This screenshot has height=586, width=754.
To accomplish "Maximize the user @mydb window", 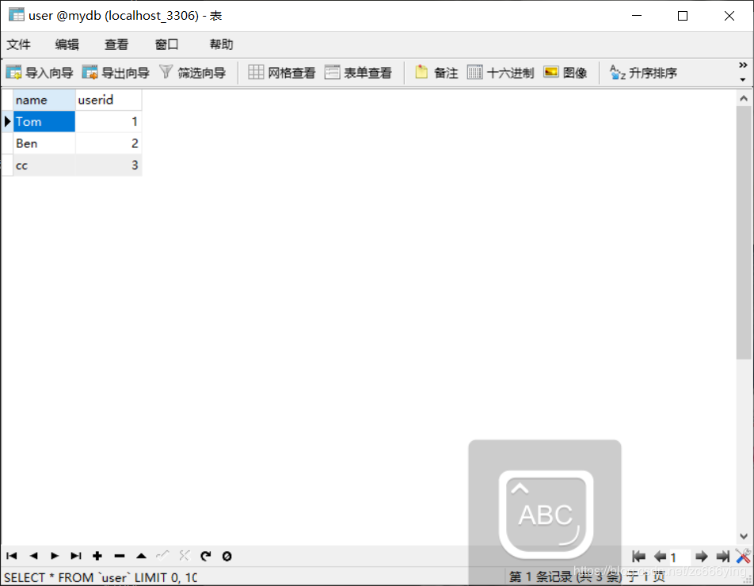I will pos(683,16).
